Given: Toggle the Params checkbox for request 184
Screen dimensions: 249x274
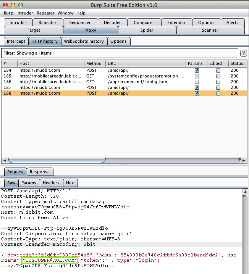Looking at the screenshot, I should coord(197,71).
